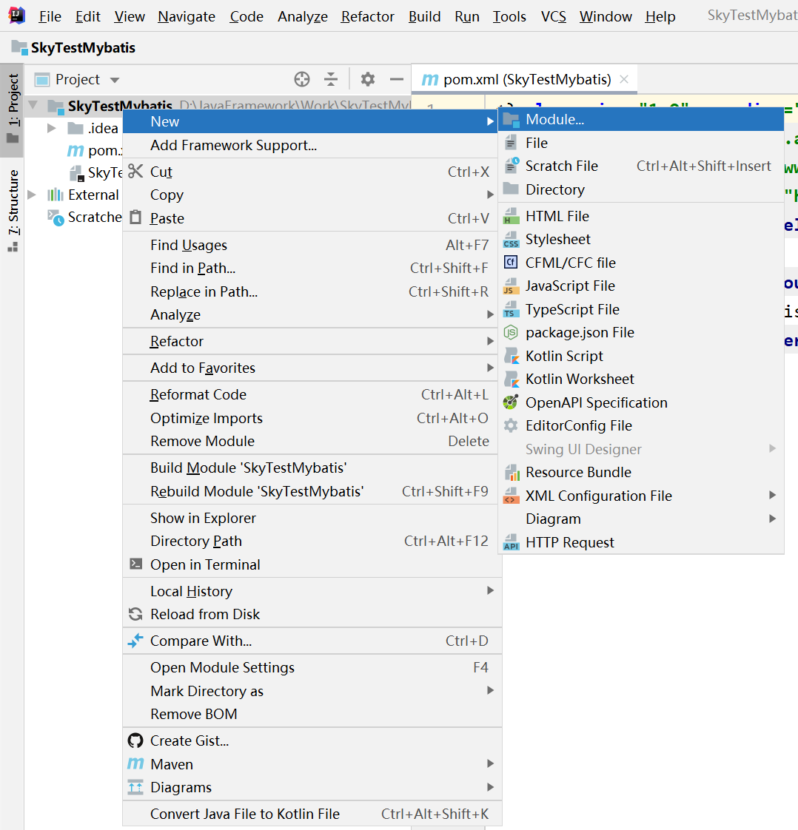Click the Open in Terminal icon
Image resolution: width=798 pixels, height=830 pixels.
pos(135,564)
